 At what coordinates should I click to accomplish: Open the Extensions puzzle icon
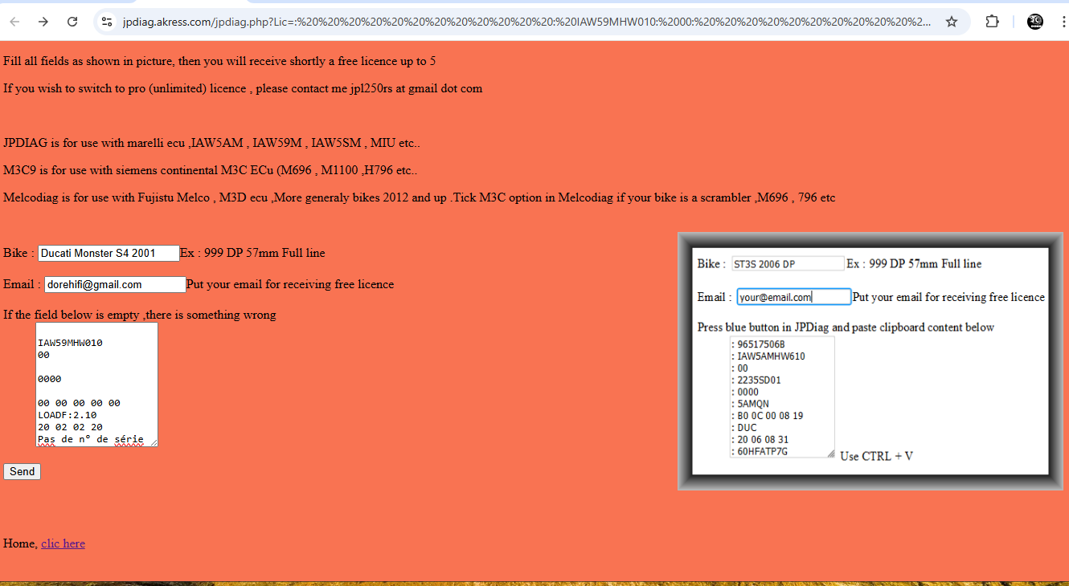click(x=993, y=22)
